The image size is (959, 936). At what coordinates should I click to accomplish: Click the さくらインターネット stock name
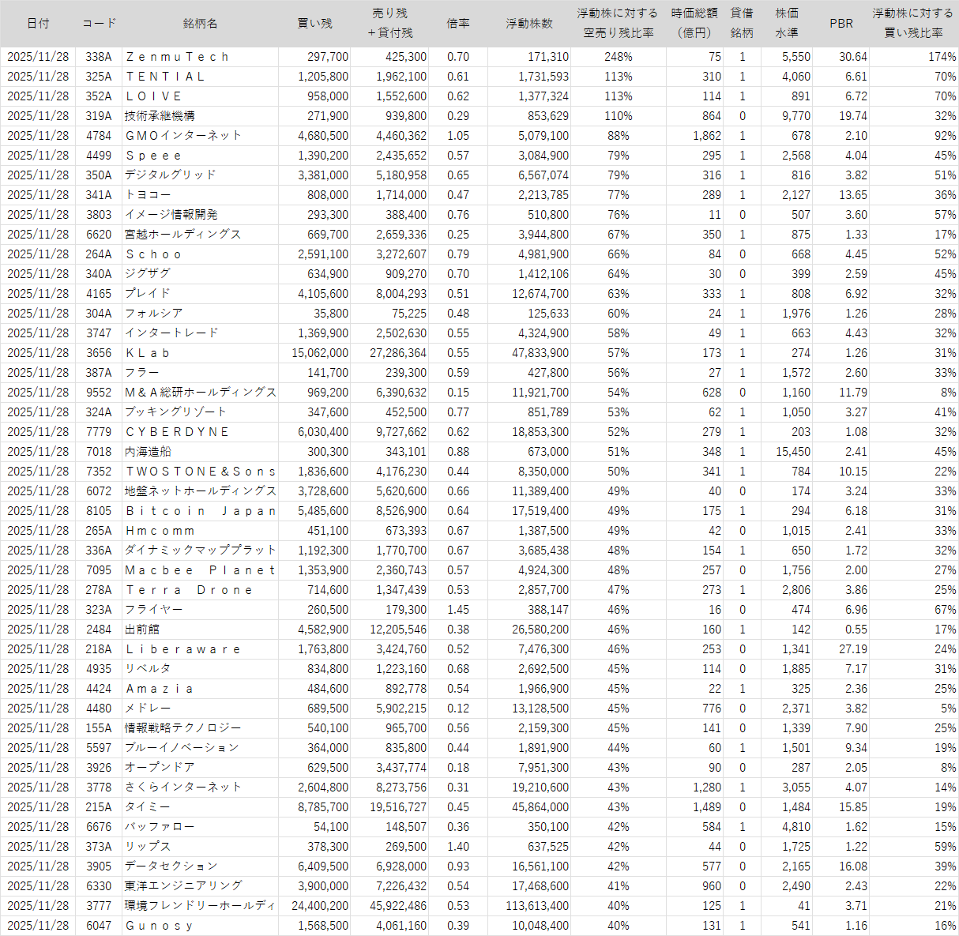[x=183, y=788]
